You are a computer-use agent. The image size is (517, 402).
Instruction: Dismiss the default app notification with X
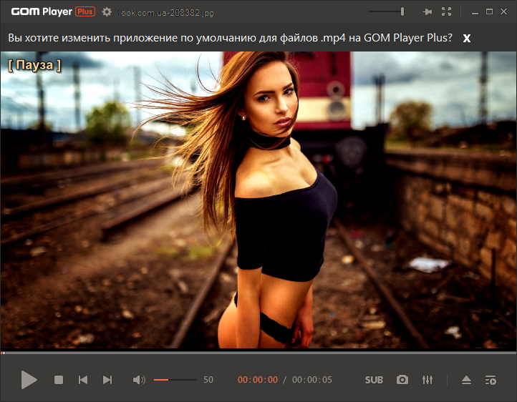click(467, 38)
